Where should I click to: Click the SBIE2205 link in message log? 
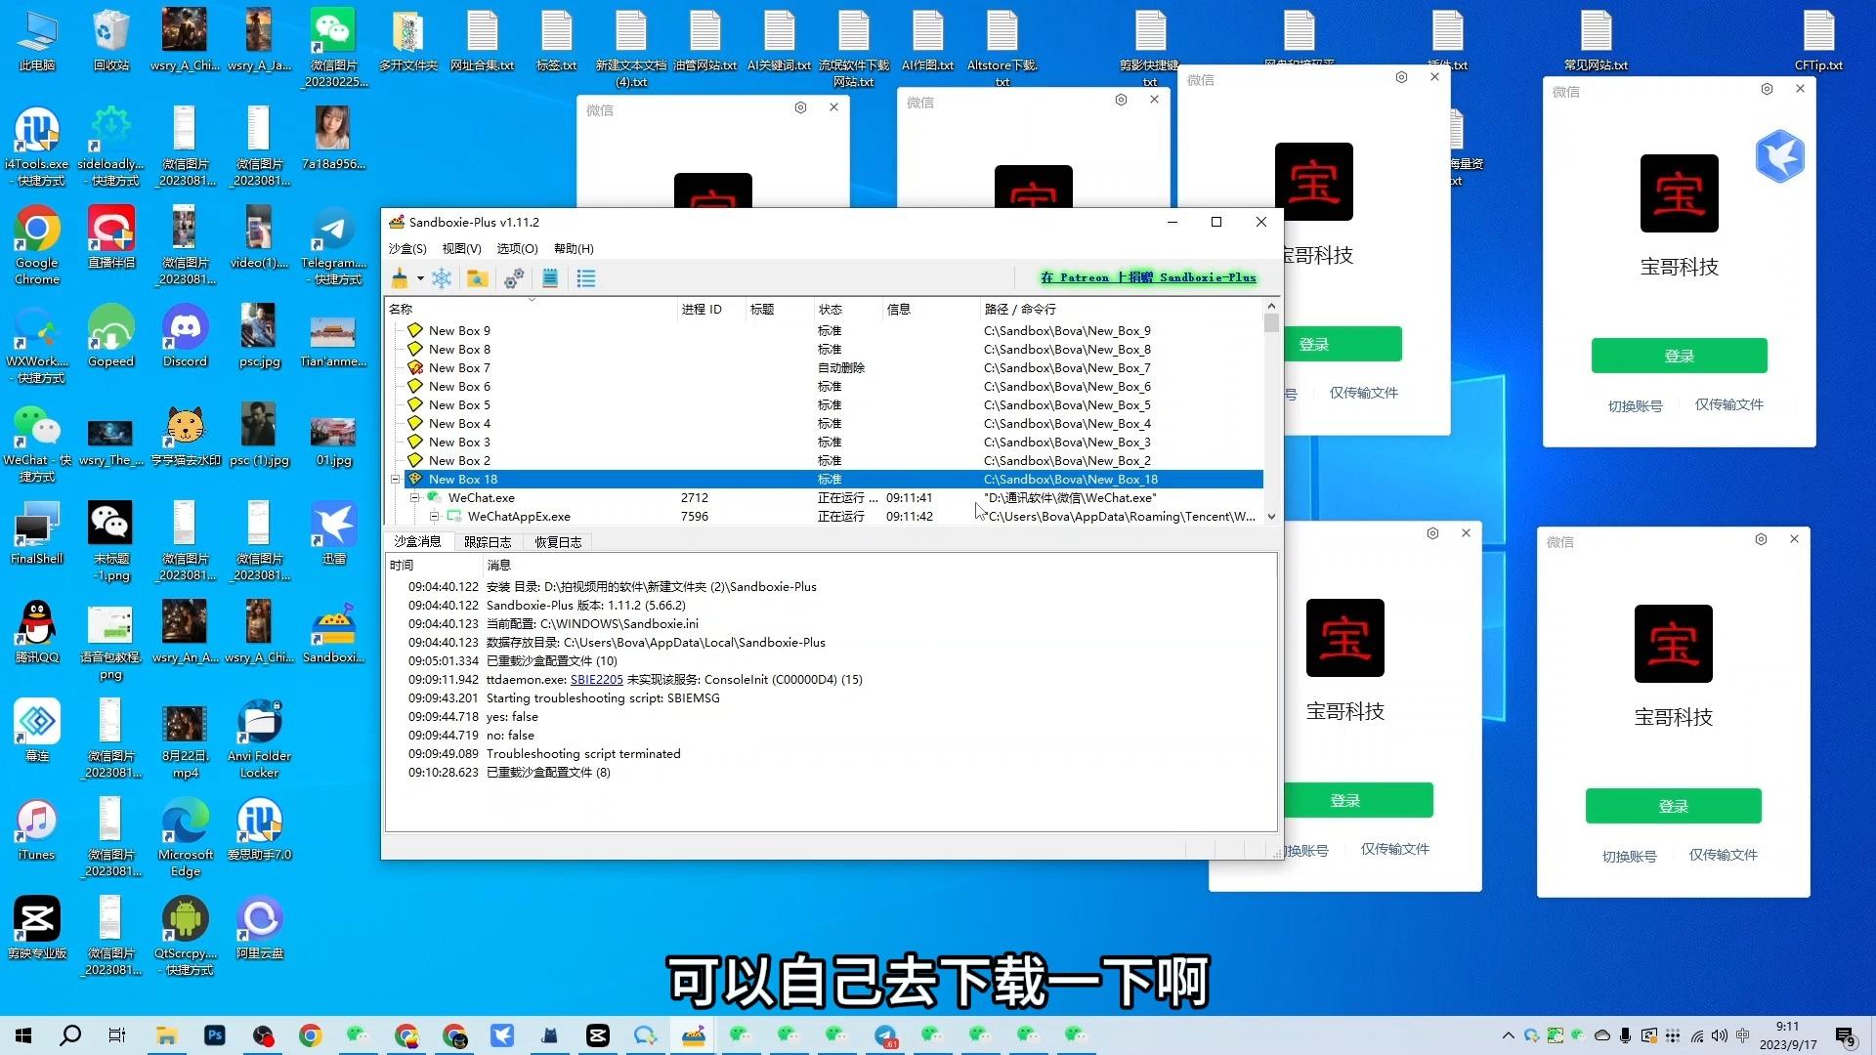pyautogui.click(x=596, y=680)
